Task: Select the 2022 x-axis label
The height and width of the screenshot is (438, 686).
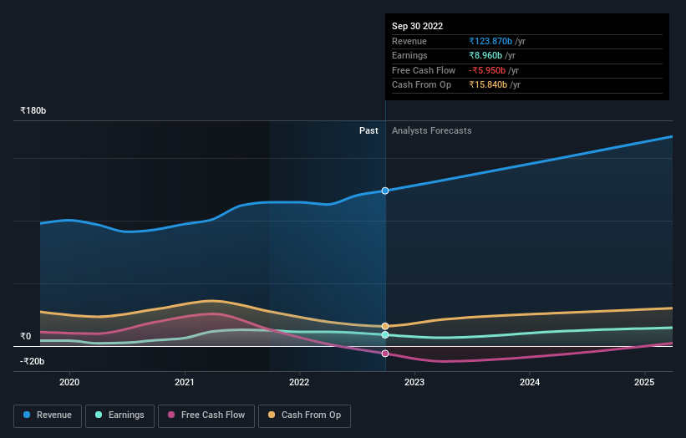Action: (x=299, y=382)
